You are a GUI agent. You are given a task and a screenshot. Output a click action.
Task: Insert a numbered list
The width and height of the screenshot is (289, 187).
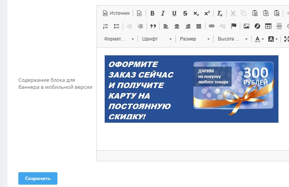[x=105, y=26]
